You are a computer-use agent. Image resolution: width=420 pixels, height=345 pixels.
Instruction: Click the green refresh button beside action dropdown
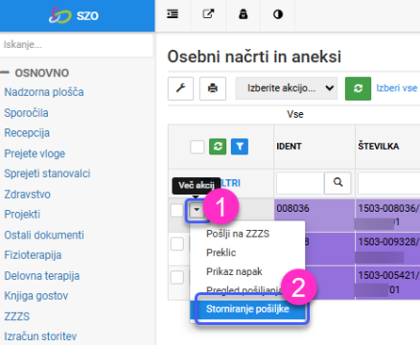pyautogui.click(x=358, y=88)
